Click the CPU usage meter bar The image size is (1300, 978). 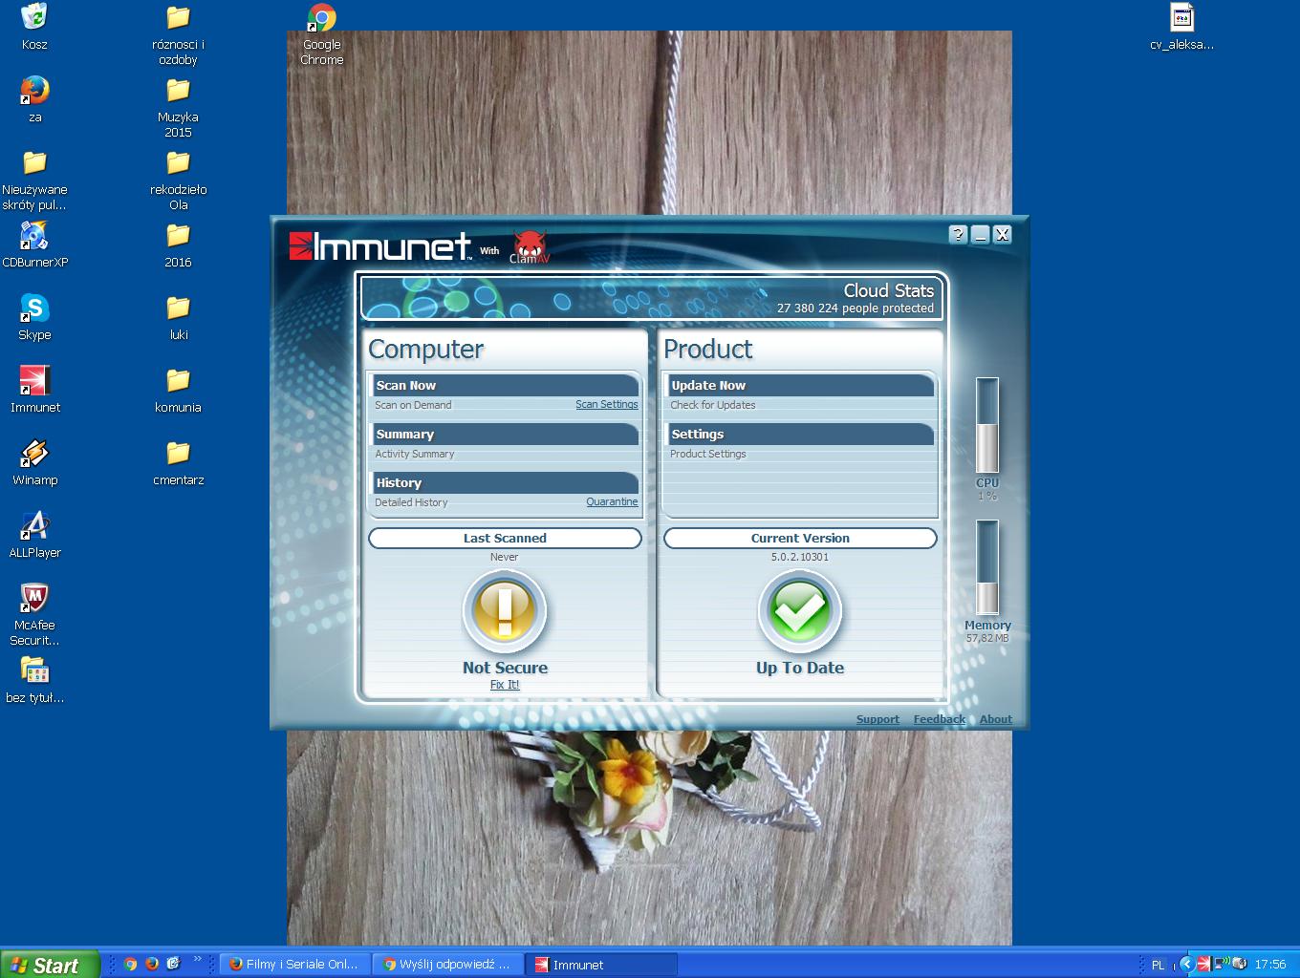click(x=986, y=425)
